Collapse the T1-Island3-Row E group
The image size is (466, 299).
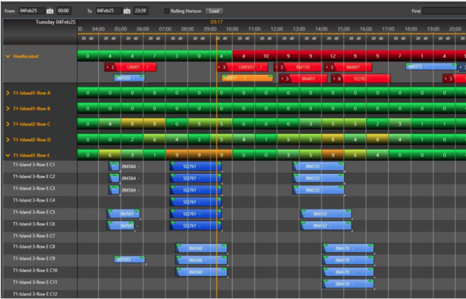pyautogui.click(x=8, y=155)
